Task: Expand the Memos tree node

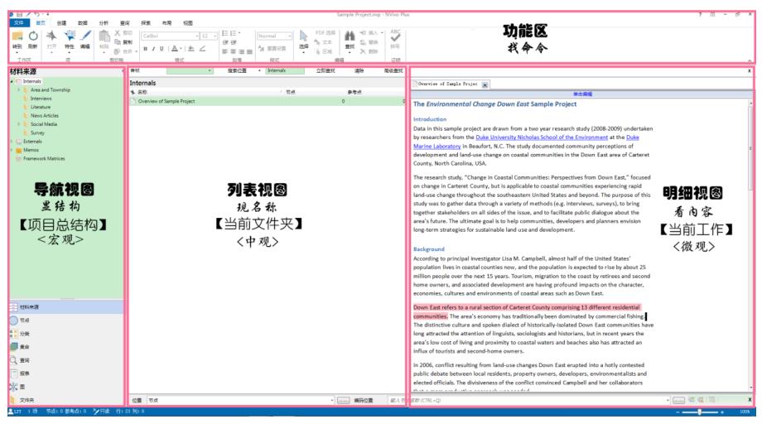Action: click(12, 150)
